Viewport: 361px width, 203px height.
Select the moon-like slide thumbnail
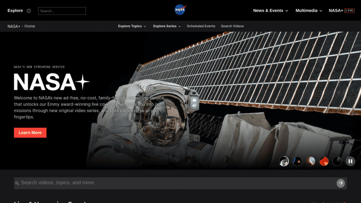(x=311, y=161)
